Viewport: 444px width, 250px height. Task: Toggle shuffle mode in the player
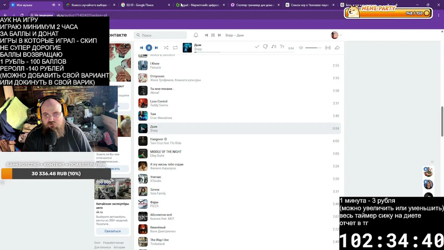166,48
